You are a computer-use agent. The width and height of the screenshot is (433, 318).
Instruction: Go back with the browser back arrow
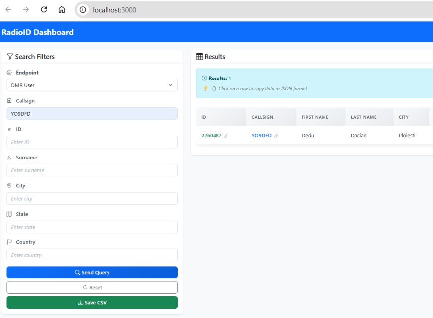coord(8,10)
